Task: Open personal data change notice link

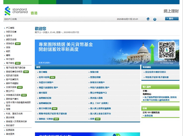Action: coord(159,99)
